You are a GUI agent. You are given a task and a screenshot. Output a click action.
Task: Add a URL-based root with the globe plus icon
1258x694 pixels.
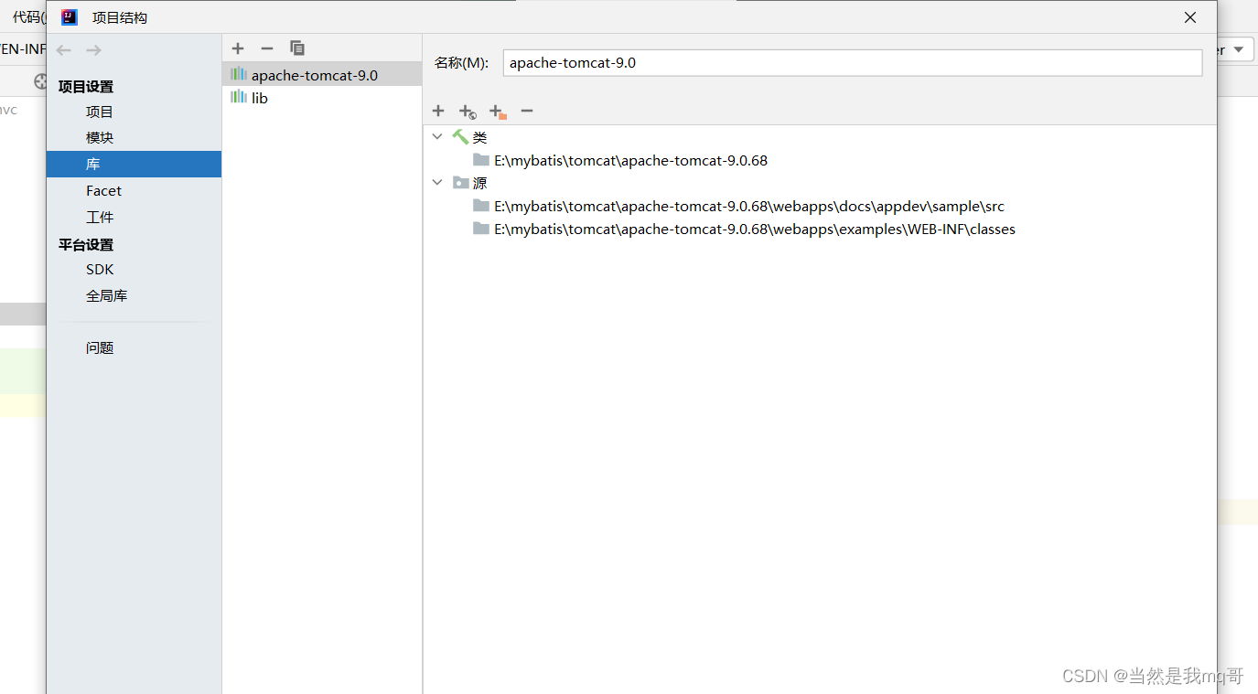(x=468, y=112)
